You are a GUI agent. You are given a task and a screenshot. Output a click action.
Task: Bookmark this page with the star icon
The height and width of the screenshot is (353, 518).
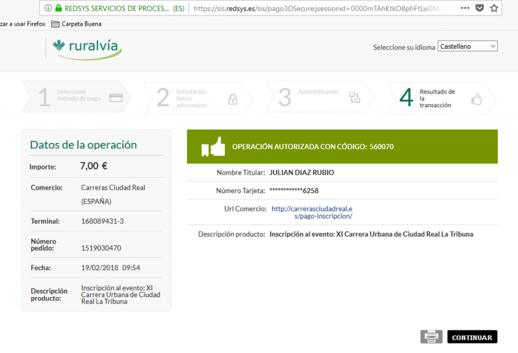(494, 8)
